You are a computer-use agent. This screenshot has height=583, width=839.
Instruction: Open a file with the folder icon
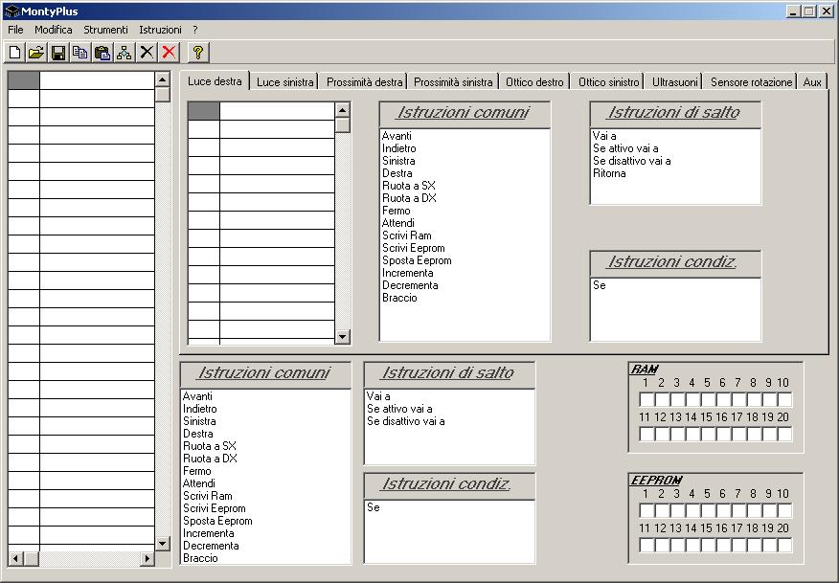pyautogui.click(x=36, y=53)
